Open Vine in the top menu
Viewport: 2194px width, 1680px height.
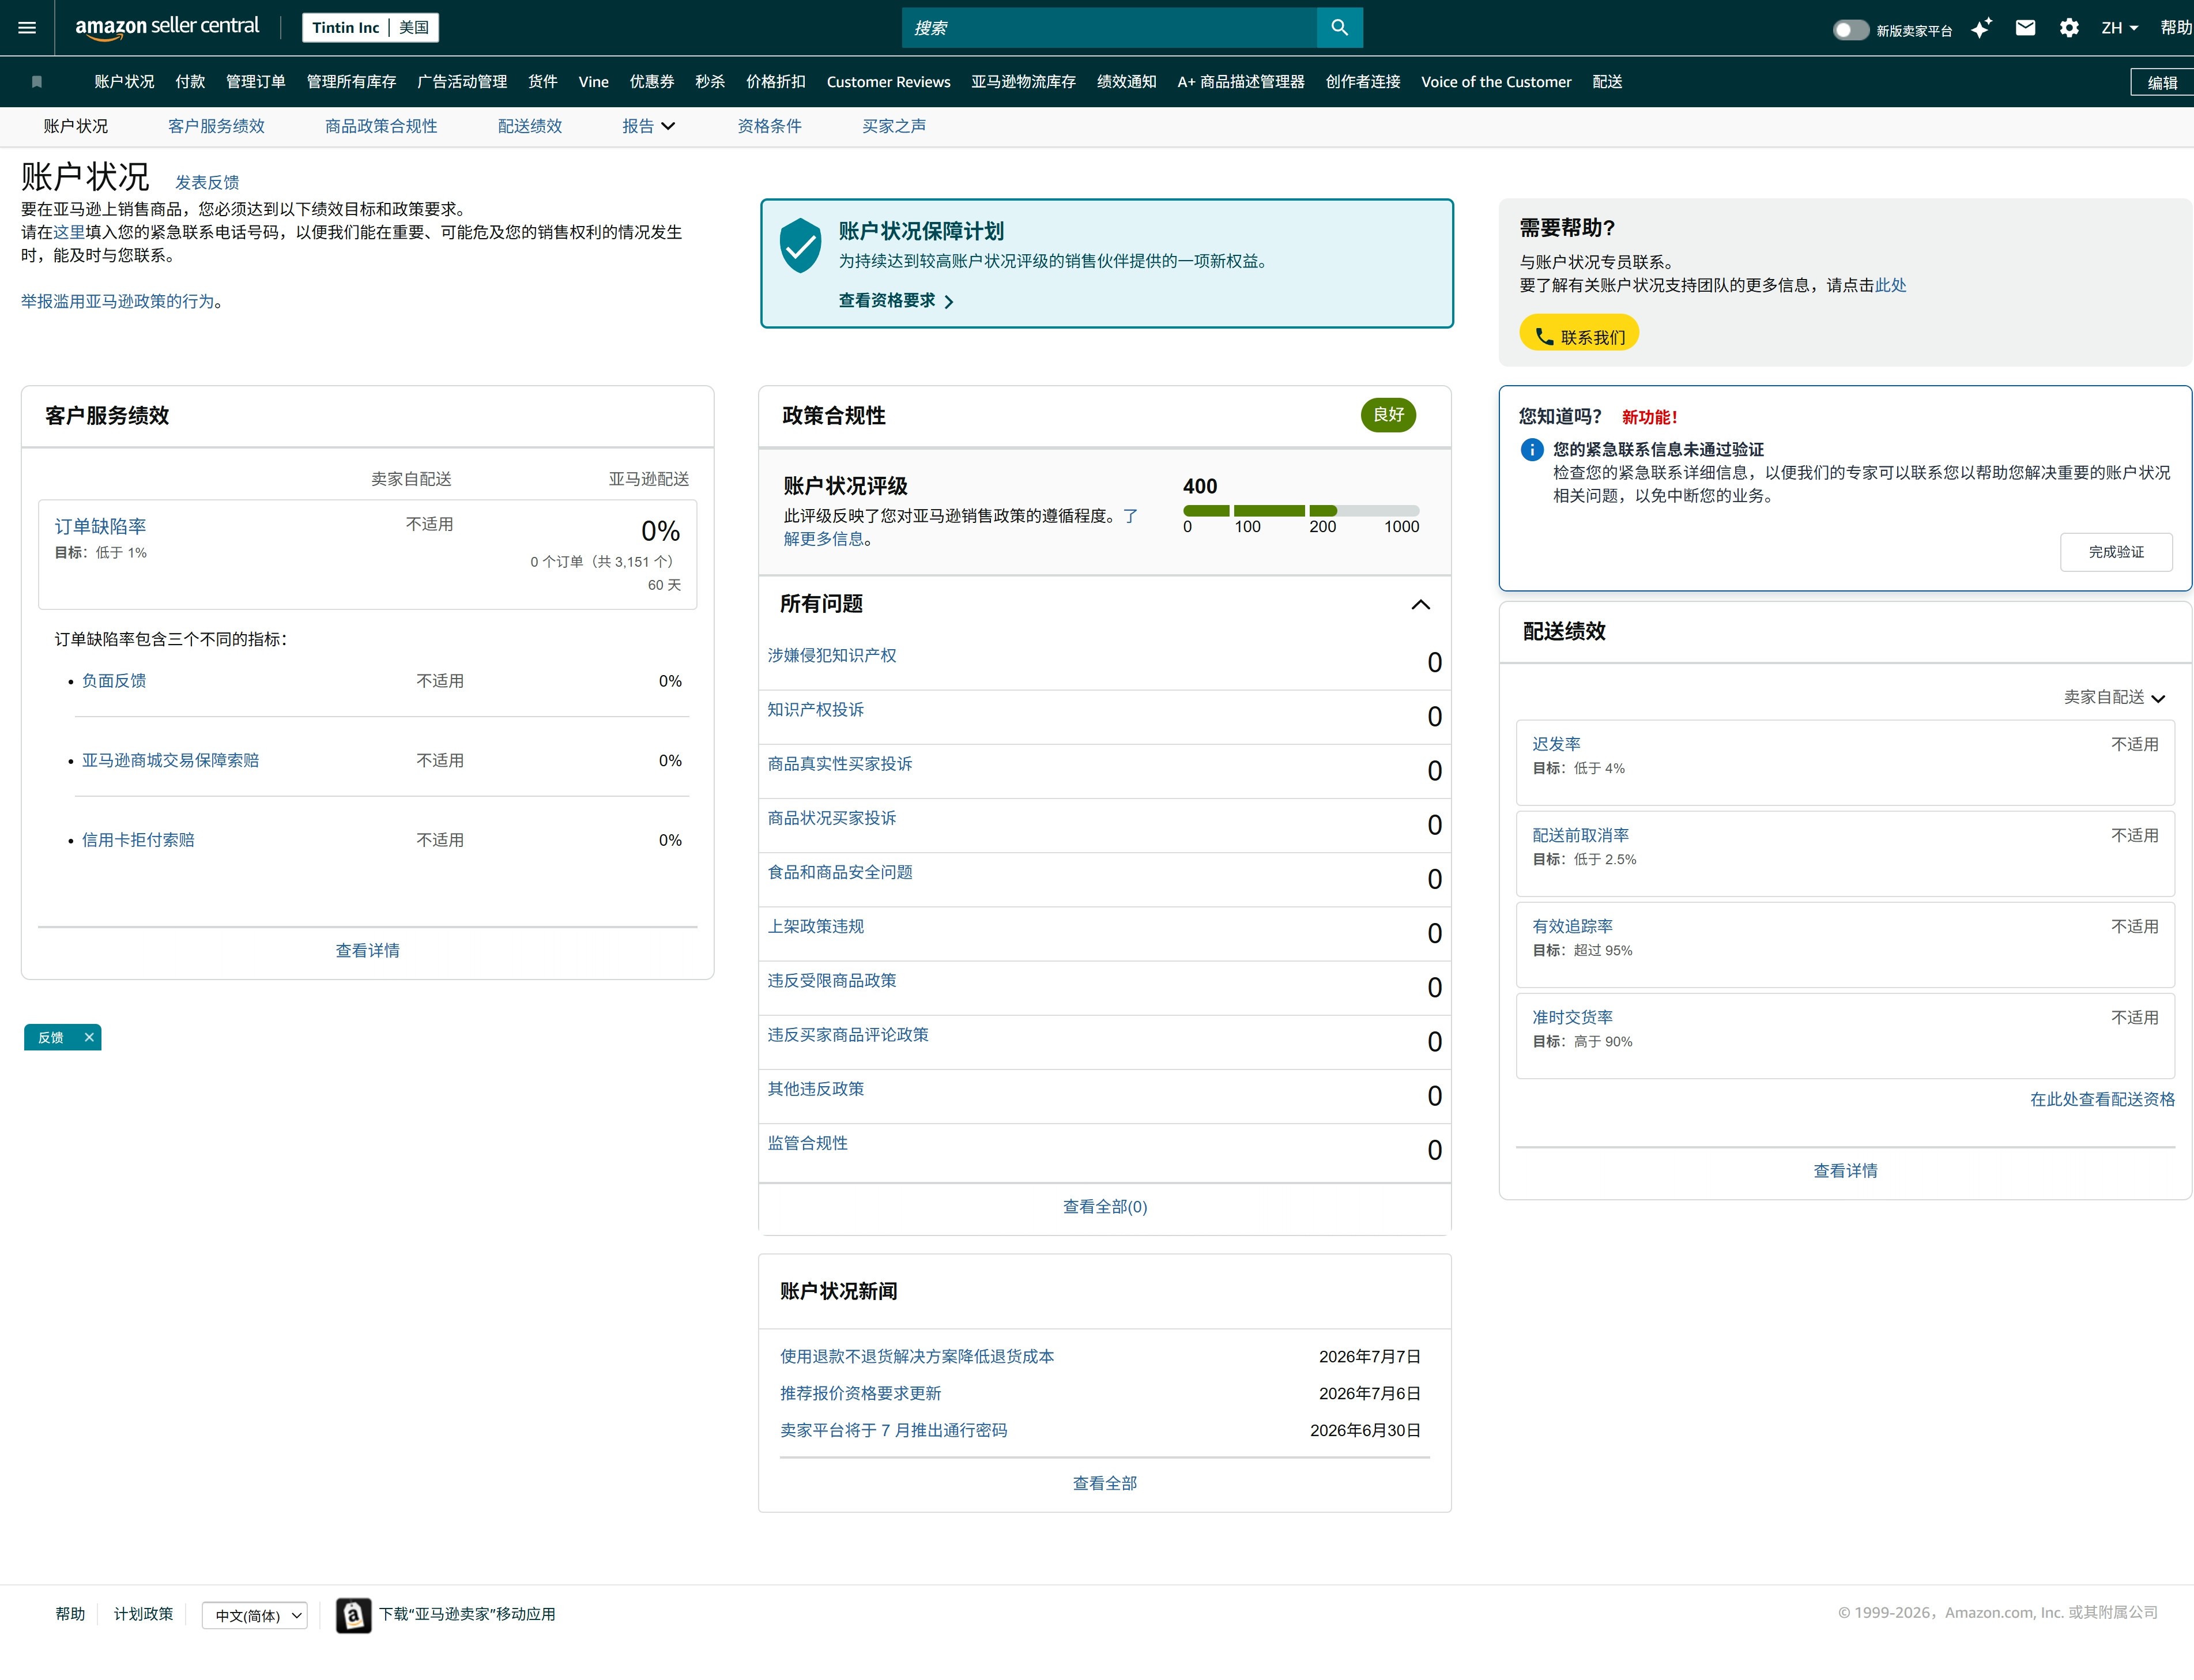pyautogui.click(x=593, y=82)
